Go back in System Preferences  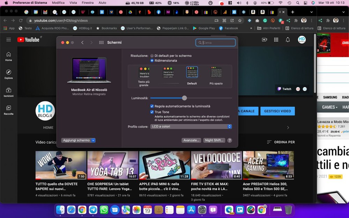point(82,43)
